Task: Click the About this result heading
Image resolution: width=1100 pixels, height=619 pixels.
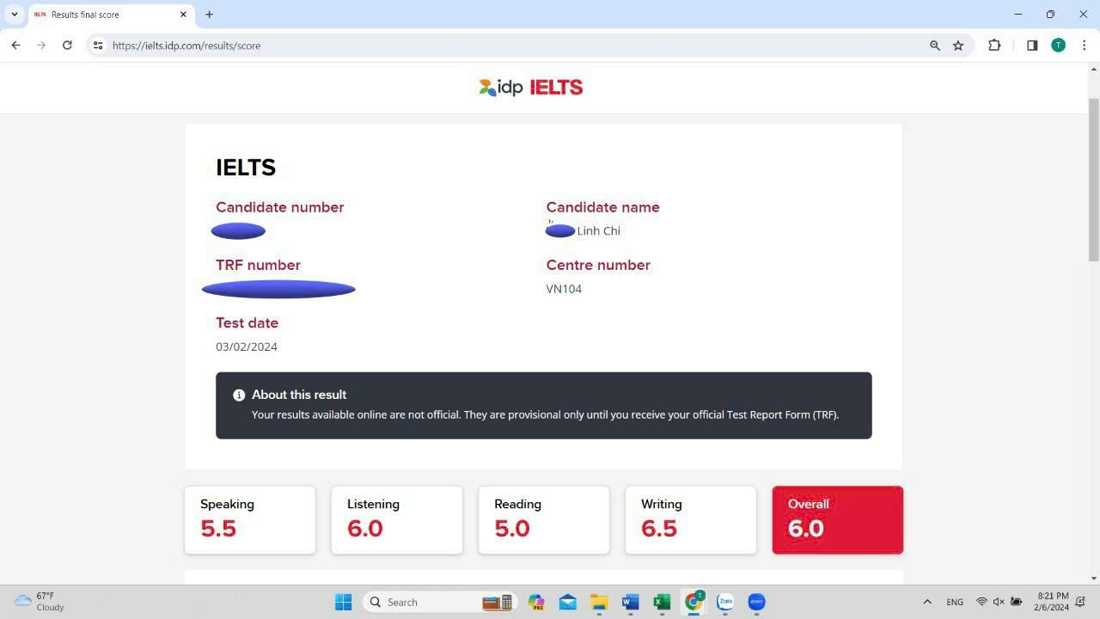Action: pos(299,395)
